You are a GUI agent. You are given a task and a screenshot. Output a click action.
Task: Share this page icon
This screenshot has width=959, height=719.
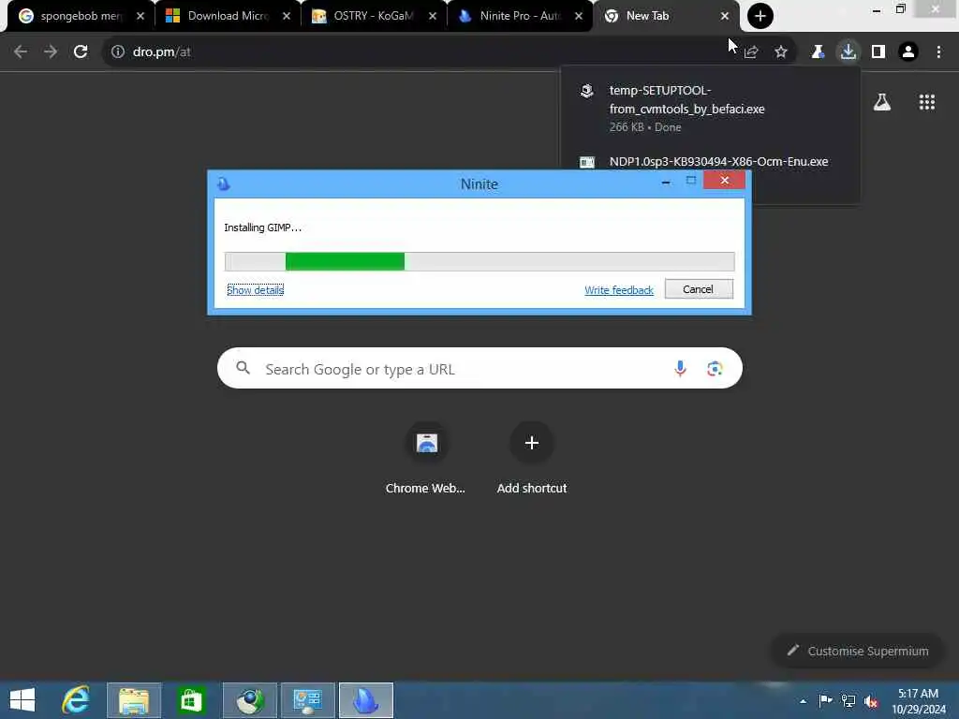click(751, 52)
